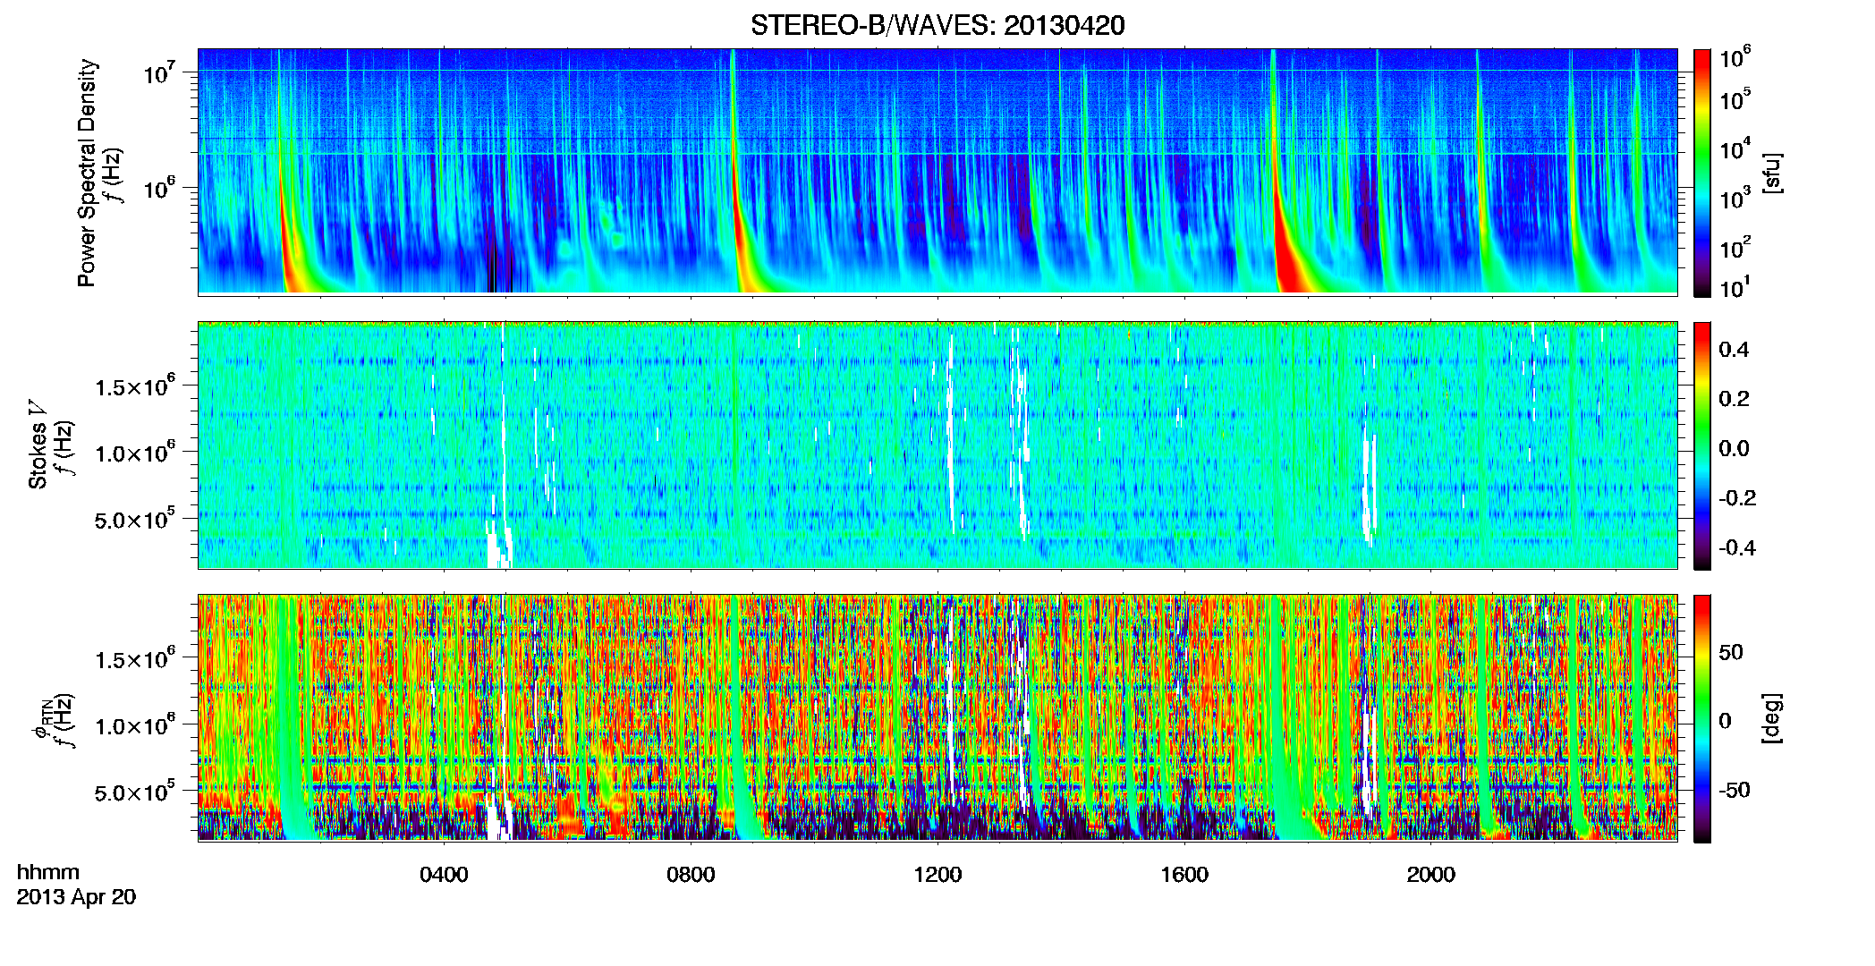Screen dimensions: 1875x966
Task: Click the φ RTN axis label
Action: 42,720
